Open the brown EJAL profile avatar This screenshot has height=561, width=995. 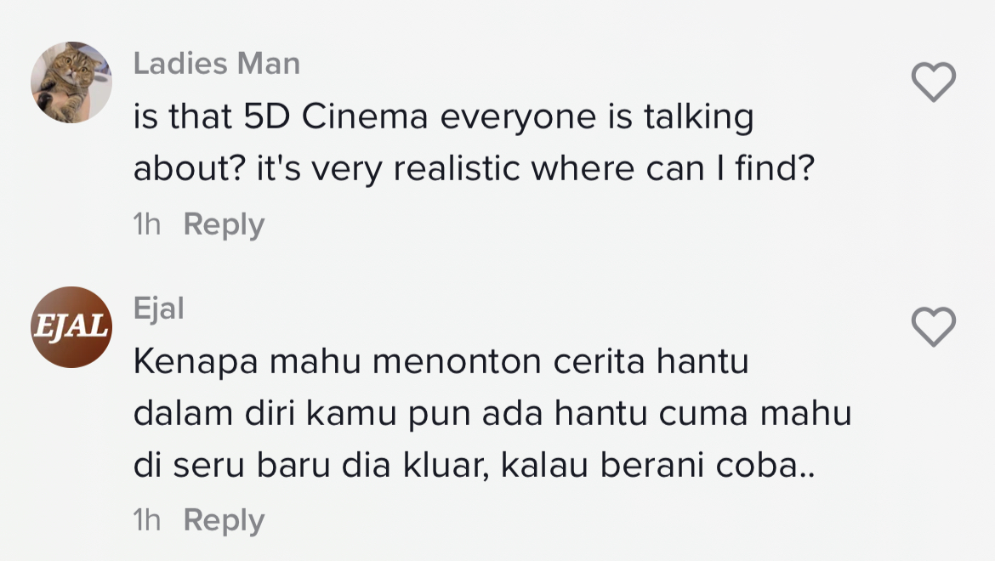tap(71, 327)
